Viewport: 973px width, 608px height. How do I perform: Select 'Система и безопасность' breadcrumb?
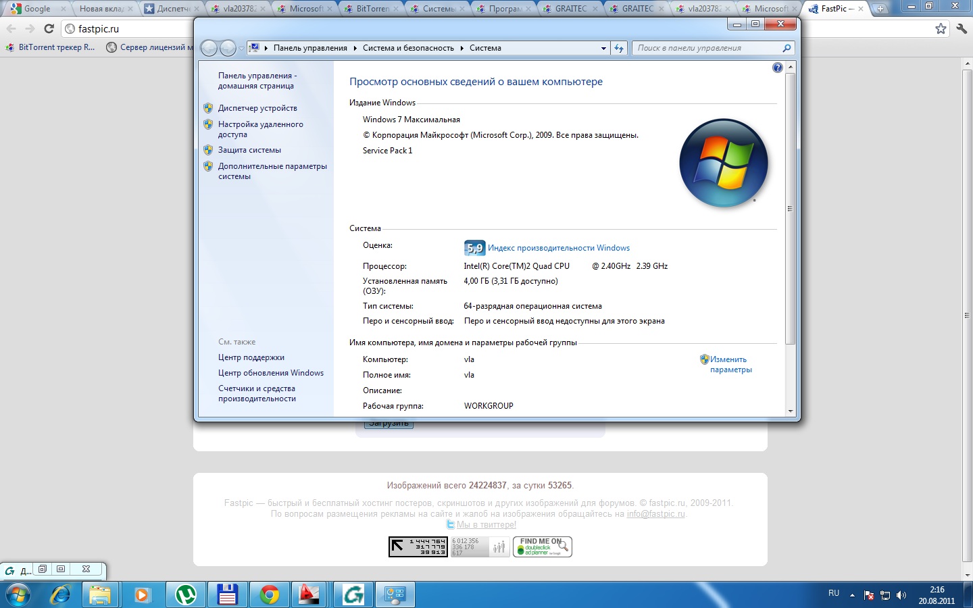pos(408,48)
